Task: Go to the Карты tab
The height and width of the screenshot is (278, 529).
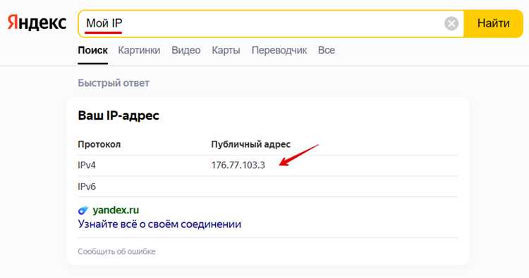Action: (226, 51)
